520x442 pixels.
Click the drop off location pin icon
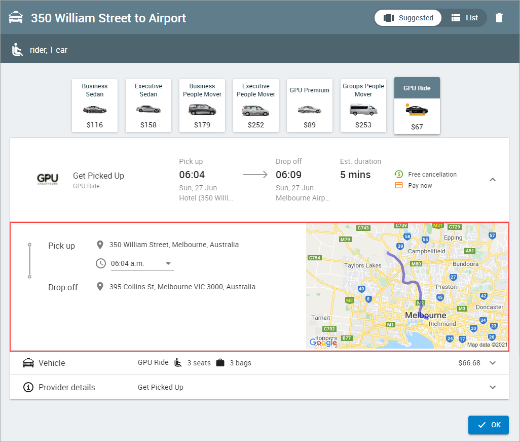(100, 286)
